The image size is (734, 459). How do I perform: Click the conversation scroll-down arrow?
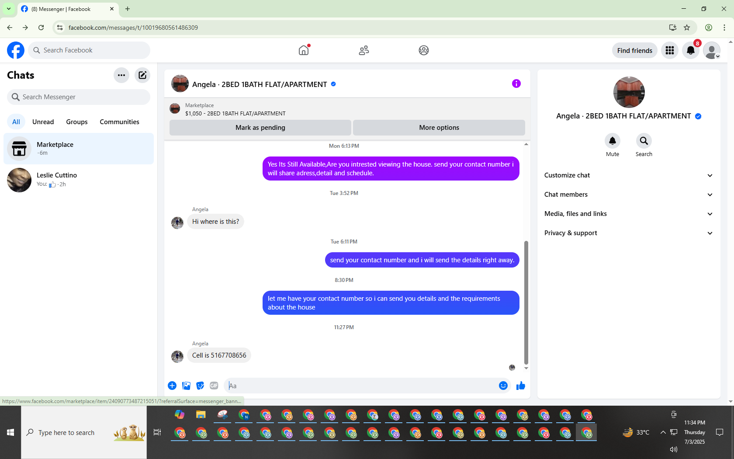[526, 368]
